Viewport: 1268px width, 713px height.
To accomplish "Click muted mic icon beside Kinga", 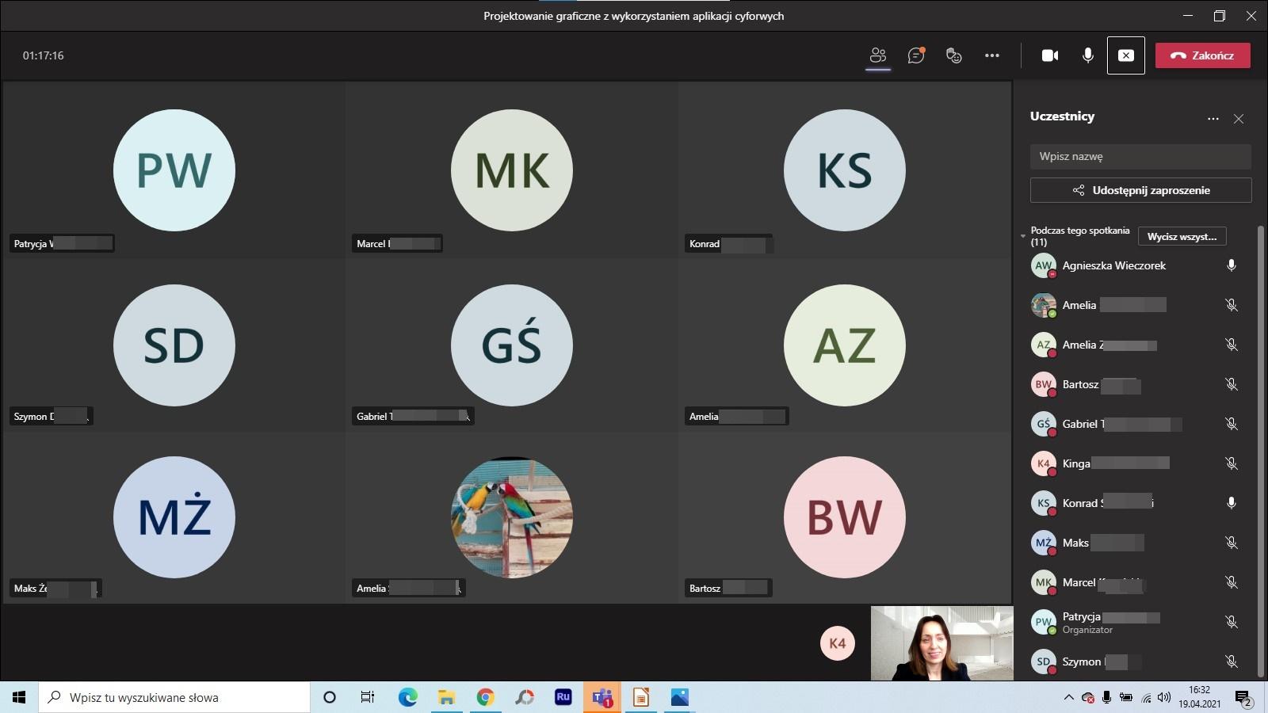I will (x=1232, y=463).
